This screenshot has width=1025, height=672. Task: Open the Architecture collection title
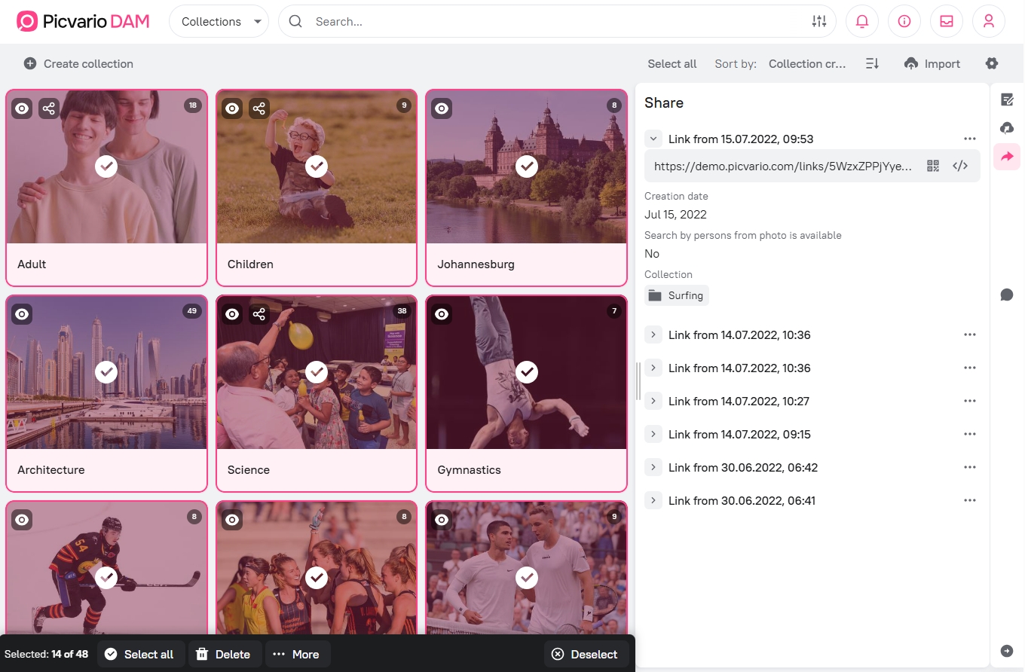point(51,470)
